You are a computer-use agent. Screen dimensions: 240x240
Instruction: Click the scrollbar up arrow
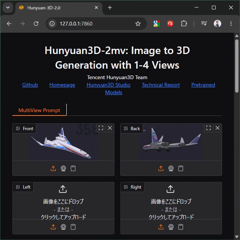click(x=237, y=36)
